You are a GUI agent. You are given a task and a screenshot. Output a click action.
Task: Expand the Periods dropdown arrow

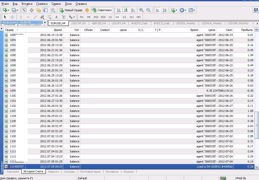coord(185,10)
